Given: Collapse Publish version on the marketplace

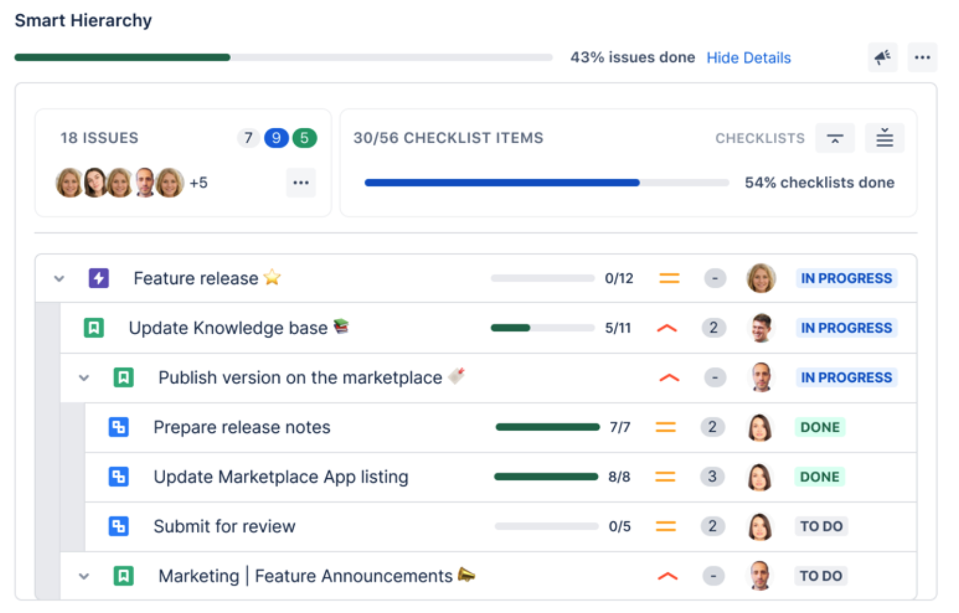Looking at the screenshot, I should coord(84,378).
